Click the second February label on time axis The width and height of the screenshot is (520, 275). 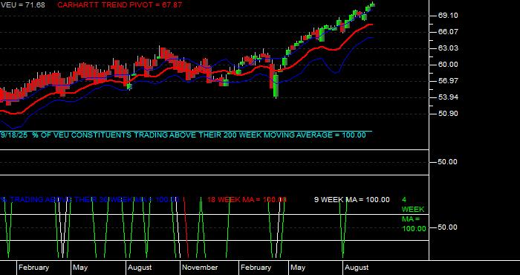(256, 268)
